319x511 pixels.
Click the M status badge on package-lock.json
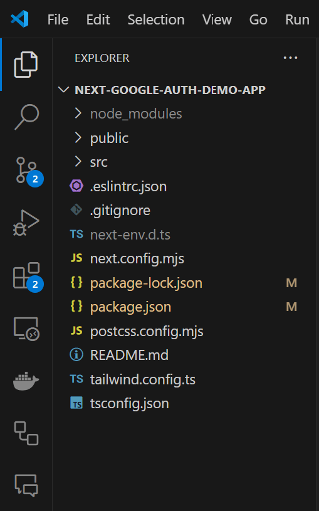point(291,283)
